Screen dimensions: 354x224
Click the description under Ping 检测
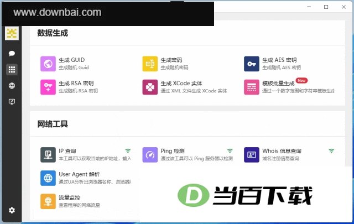(197, 159)
